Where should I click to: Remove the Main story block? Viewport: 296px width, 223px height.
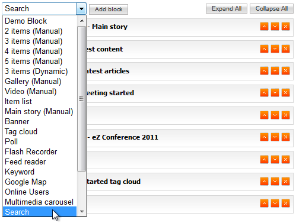tap(285, 27)
